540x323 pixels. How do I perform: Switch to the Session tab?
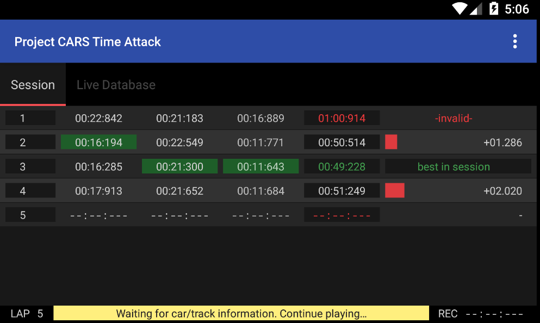point(33,85)
